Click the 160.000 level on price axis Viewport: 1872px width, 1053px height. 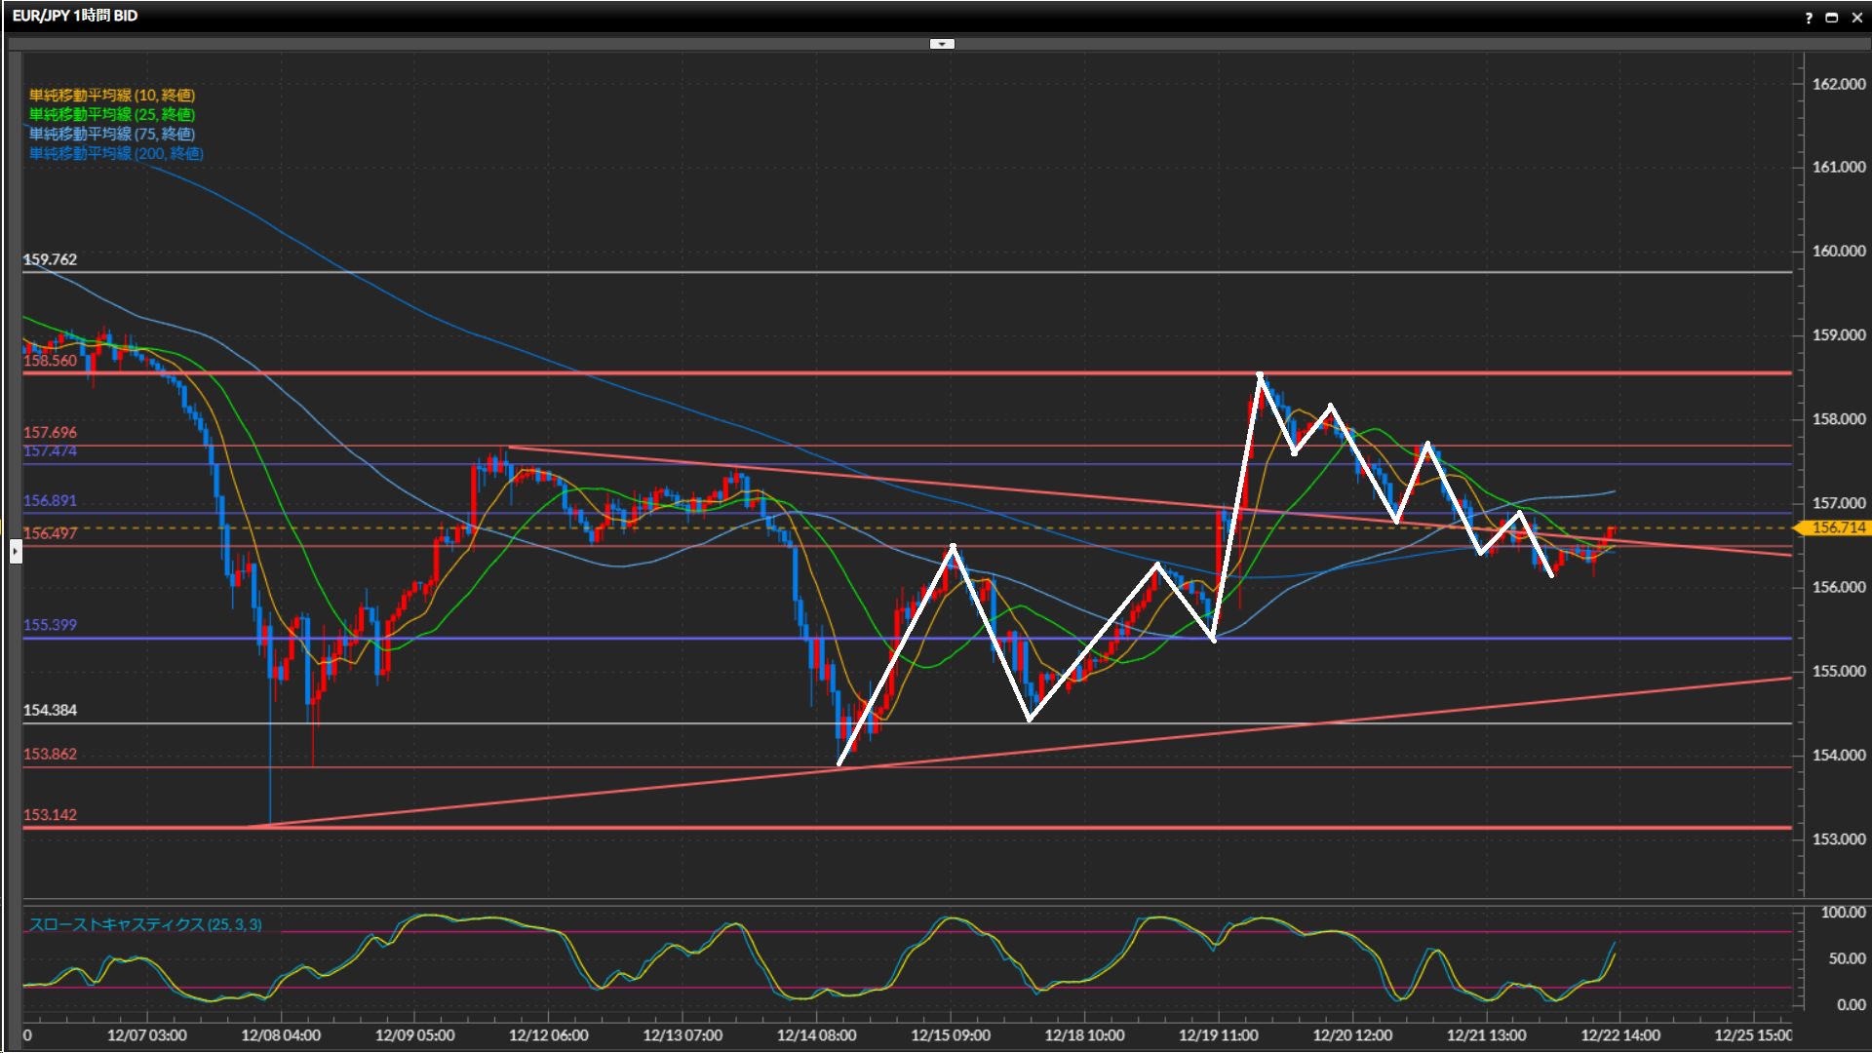[1839, 251]
